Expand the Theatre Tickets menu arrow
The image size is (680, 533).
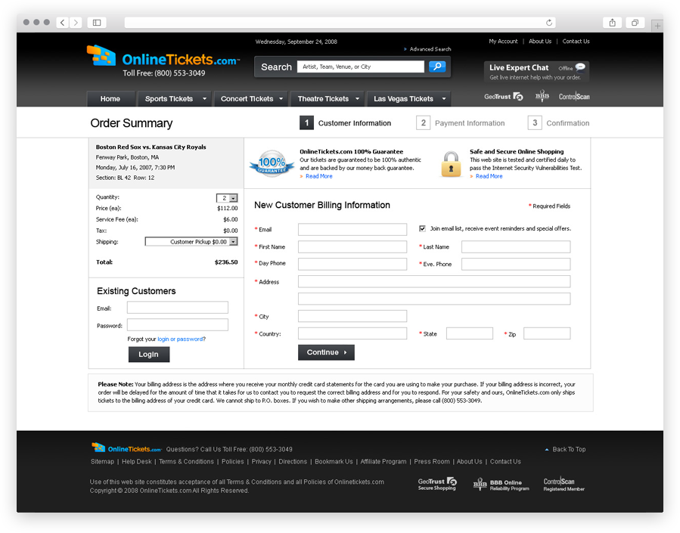(357, 99)
